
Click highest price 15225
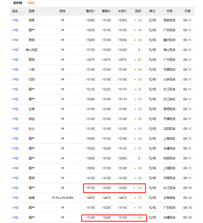(106, 89)
